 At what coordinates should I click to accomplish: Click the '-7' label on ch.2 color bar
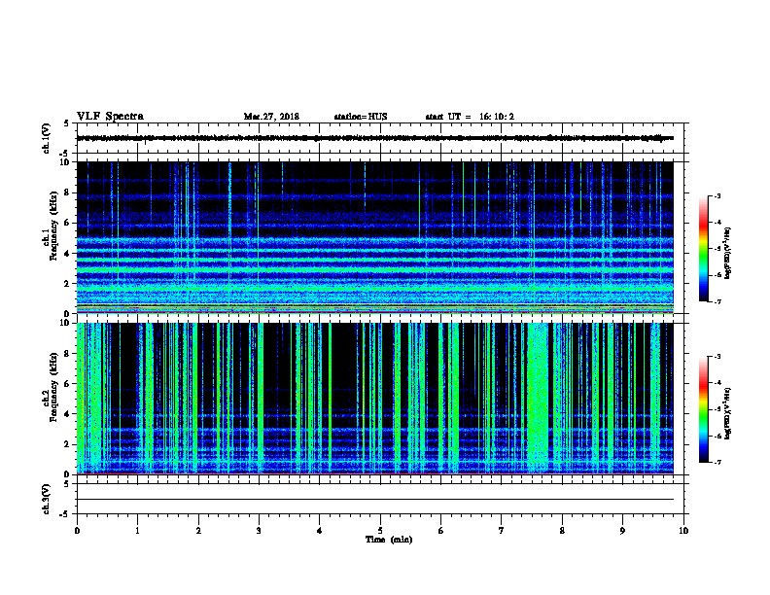point(717,463)
